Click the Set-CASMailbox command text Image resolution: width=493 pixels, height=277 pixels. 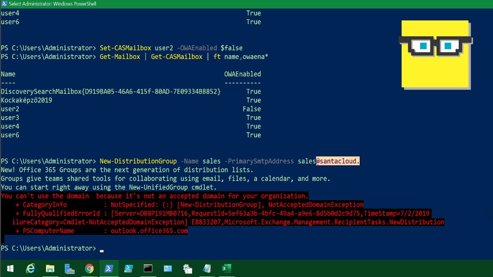click(x=125, y=48)
